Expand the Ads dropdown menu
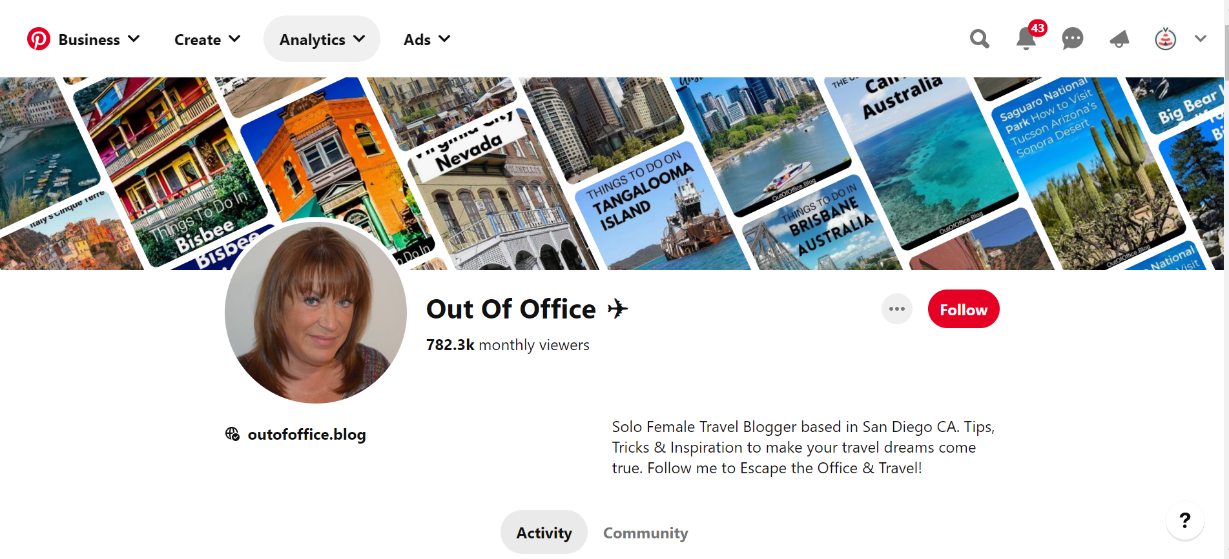The image size is (1229, 559). (426, 39)
